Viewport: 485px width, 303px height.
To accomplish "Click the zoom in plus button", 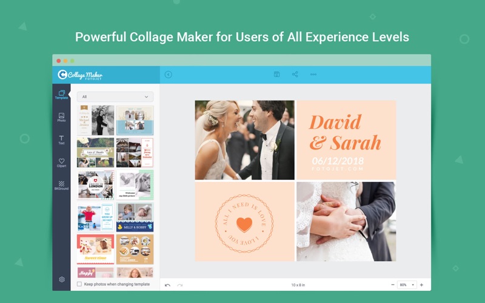I will tap(421, 285).
